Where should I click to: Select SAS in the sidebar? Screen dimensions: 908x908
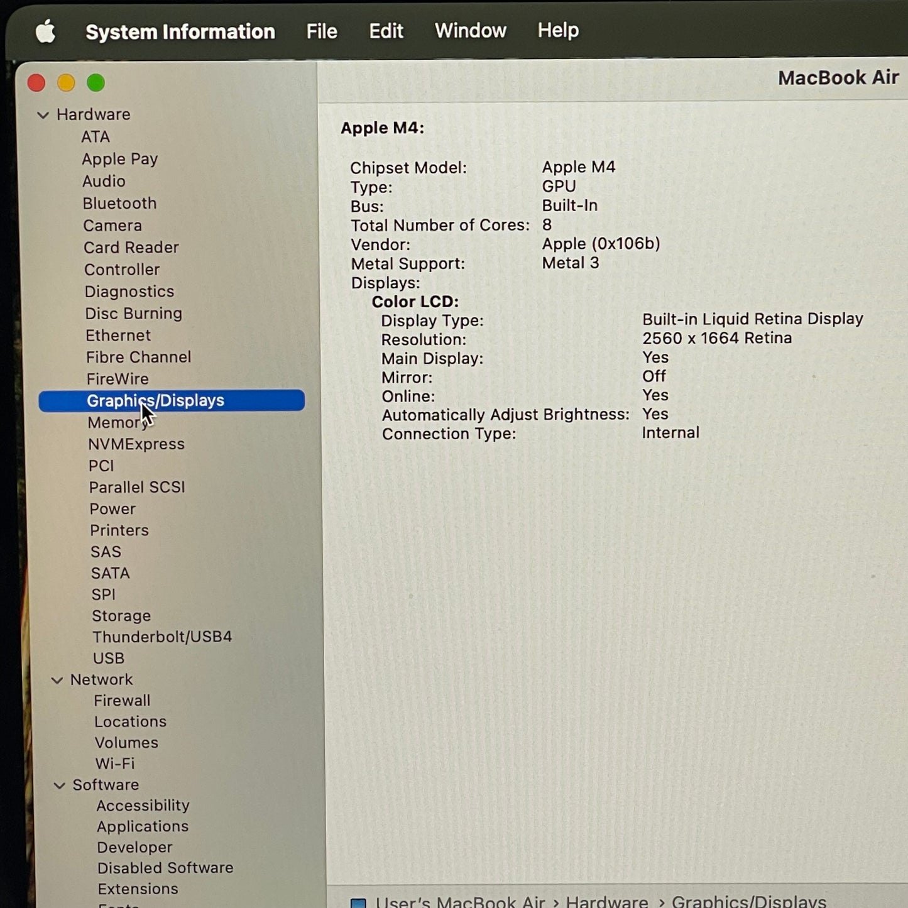(106, 552)
